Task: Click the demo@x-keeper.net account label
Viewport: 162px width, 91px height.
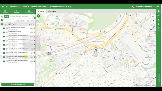Action: point(145,6)
